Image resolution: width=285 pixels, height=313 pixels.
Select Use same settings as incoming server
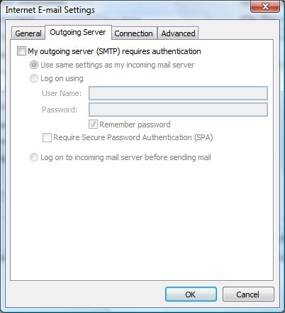point(34,65)
